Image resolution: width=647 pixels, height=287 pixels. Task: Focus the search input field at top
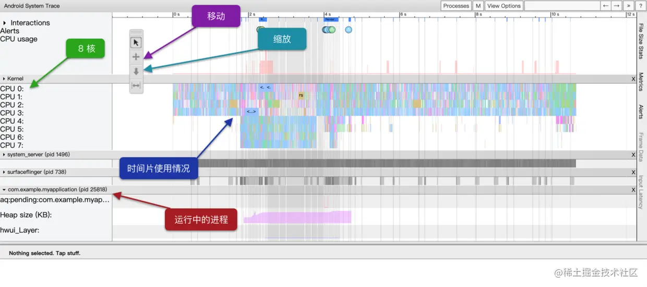tap(561, 6)
